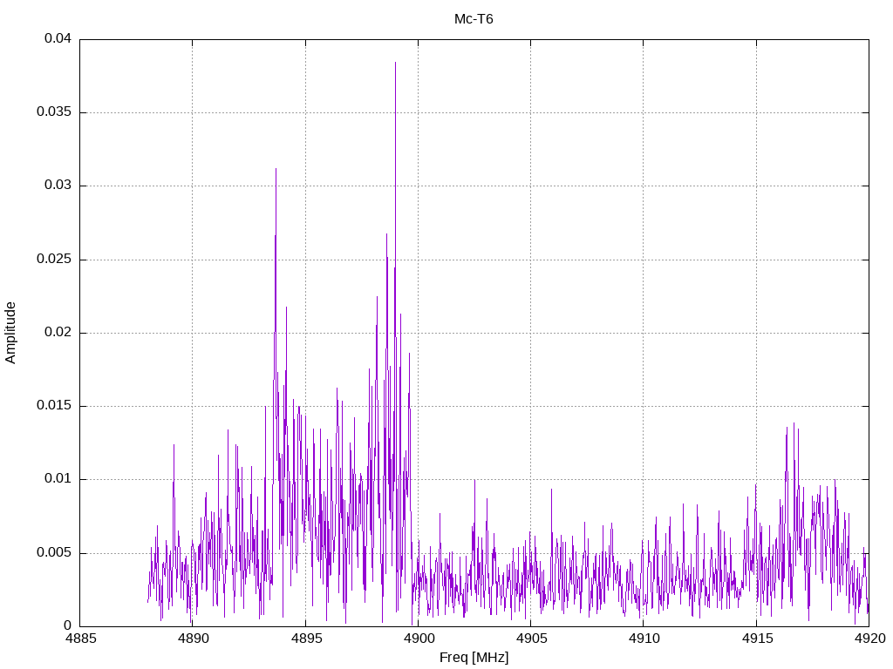Click the 0.025 y-axis tick label
The image size is (893, 669).
click(x=55, y=260)
